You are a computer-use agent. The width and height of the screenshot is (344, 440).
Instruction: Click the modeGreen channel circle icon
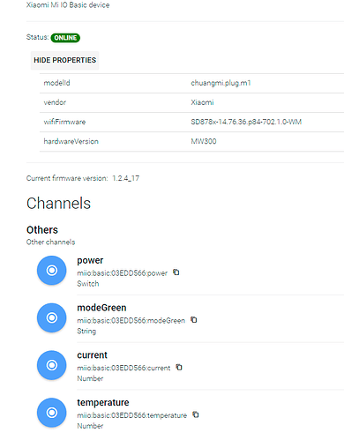(x=52, y=317)
